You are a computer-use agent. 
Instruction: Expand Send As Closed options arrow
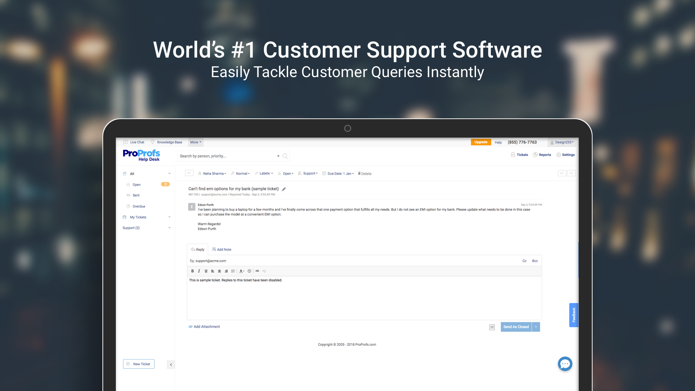536,327
